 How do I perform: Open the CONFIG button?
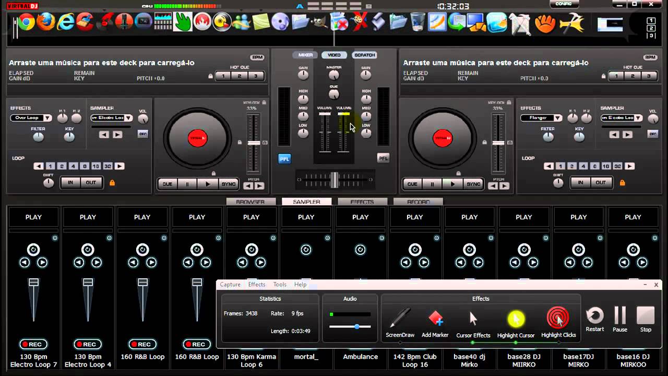564,4
